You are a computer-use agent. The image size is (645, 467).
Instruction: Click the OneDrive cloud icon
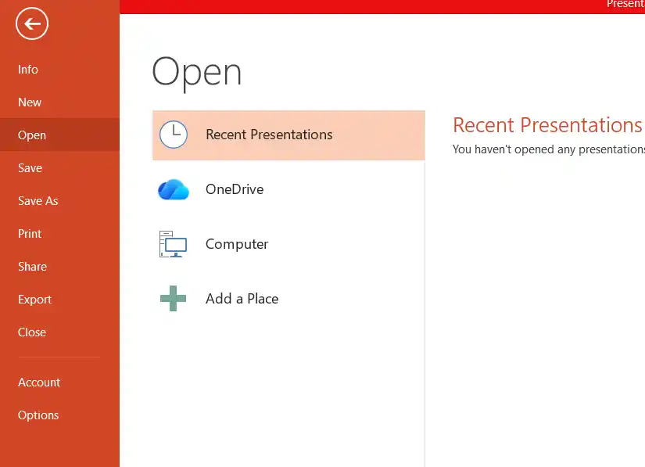pyautogui.click(x=174, y=189)
